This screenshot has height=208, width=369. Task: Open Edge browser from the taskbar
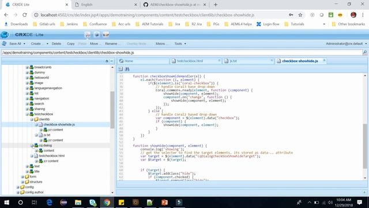[x=49, y=202]
